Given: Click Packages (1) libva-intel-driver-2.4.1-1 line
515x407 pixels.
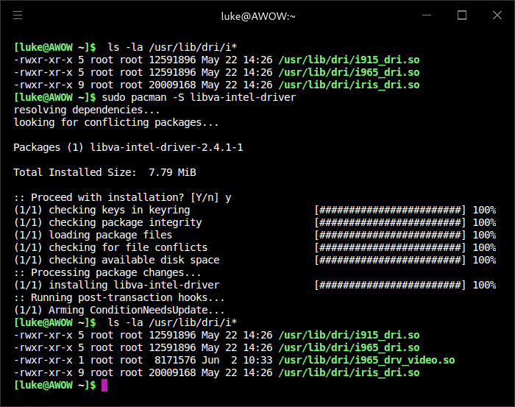Looking at the screenshot, I should [x=128, y=147].
